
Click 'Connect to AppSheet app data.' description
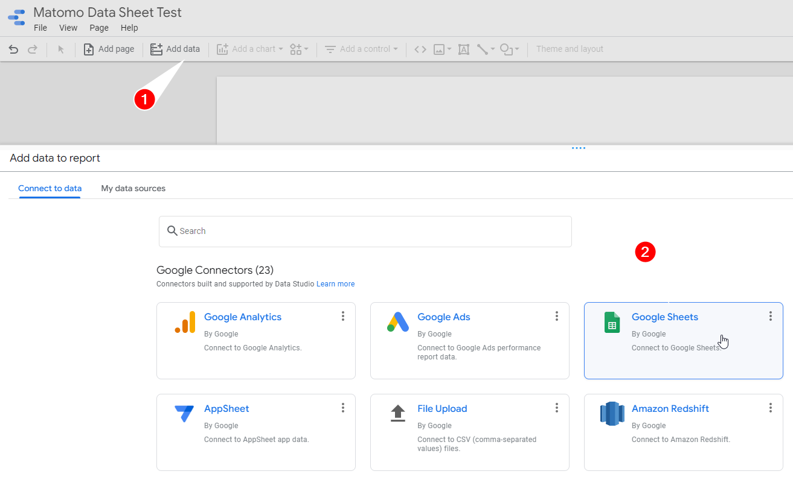click(257, 440)
